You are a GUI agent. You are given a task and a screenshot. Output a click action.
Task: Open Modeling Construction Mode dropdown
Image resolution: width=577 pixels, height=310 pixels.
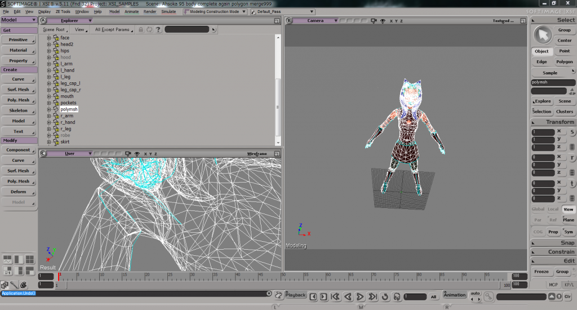[215, 12]
